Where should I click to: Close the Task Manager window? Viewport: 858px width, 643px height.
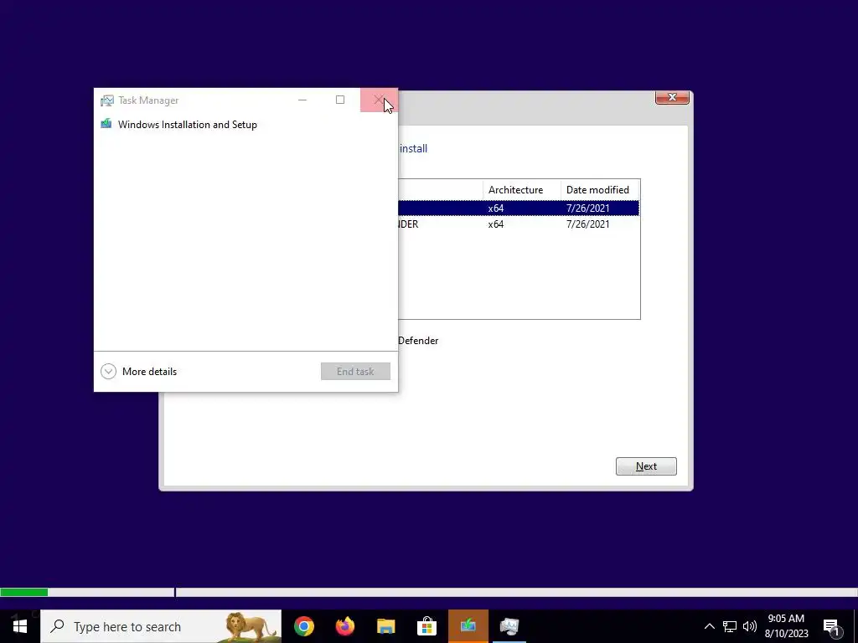379,100
